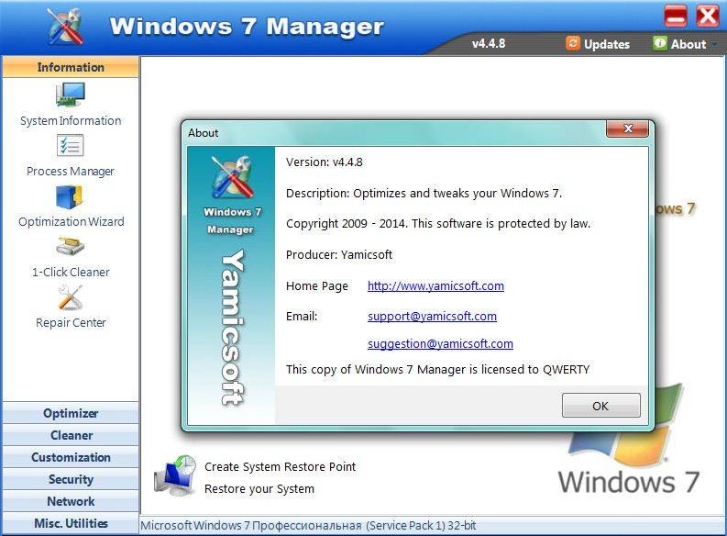Viewport: 727px width, 536px height.
Task: Email support@yamicsoft.com link
Action: pyautogui.click(x=432, y=317)
